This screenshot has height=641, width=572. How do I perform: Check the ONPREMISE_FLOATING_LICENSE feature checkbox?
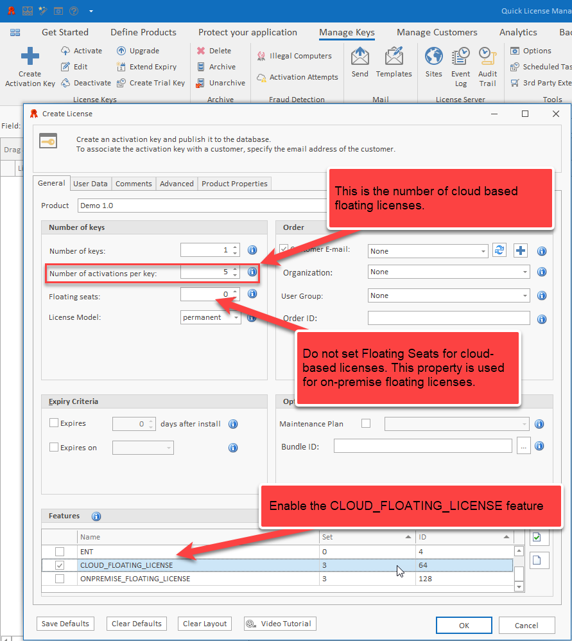click(x=60, y=579)
